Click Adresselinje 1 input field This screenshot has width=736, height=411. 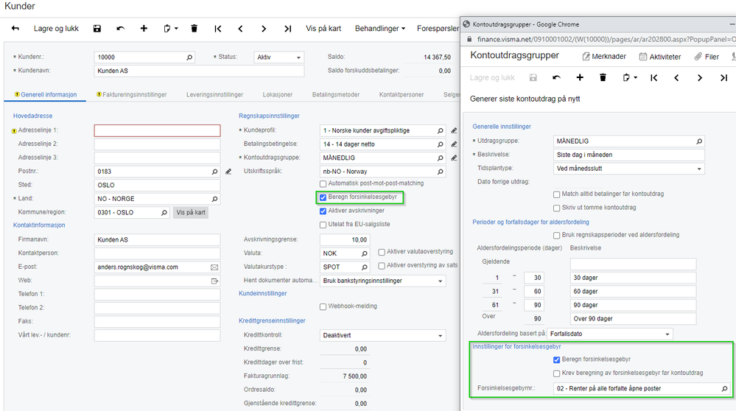point(157,130)
